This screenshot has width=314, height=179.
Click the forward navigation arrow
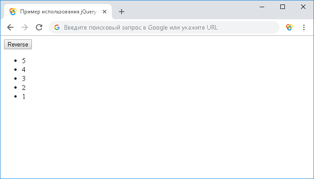[25, 27]
